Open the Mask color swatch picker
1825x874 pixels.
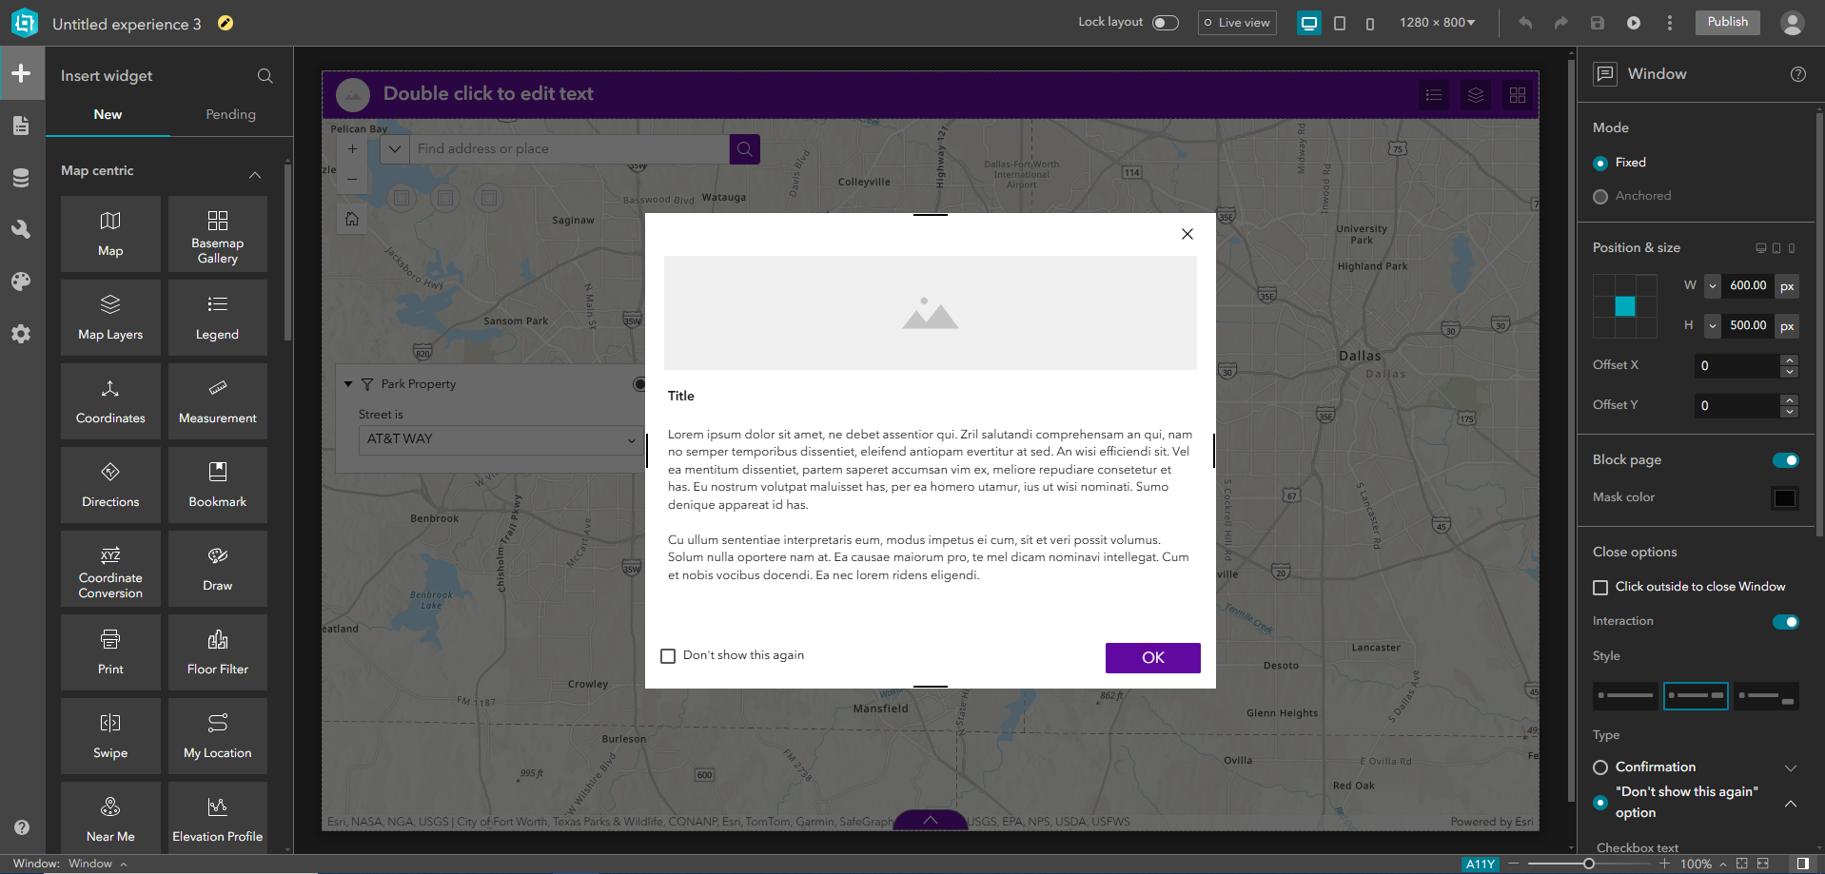pyautogui.click(x=1784, y=497)
